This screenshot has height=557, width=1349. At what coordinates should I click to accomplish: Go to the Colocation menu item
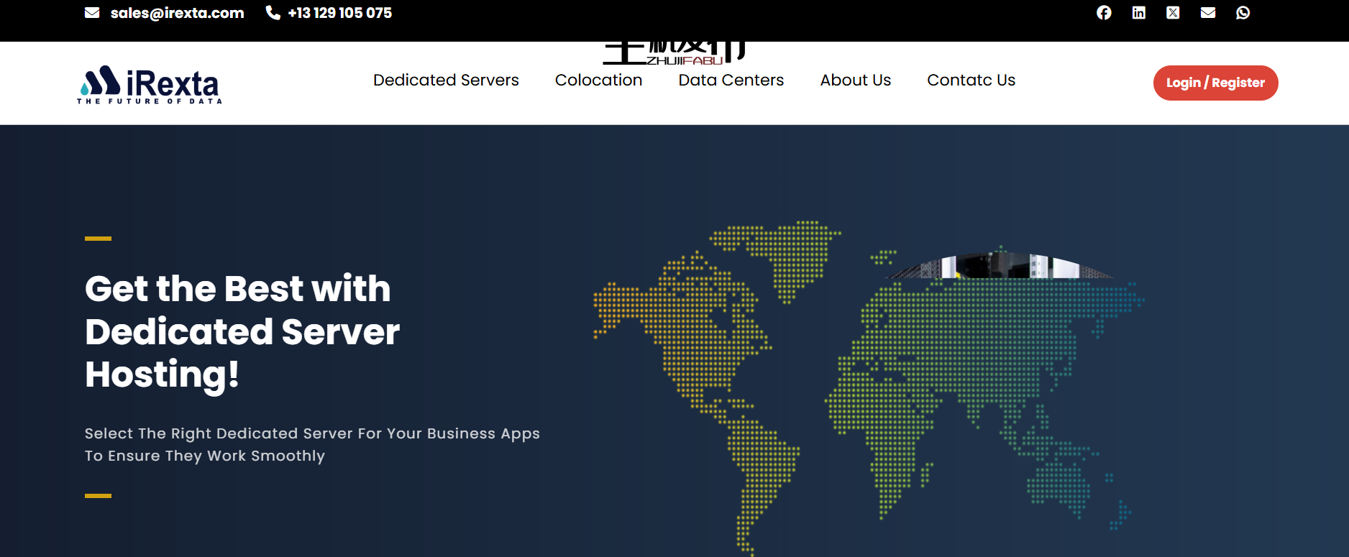pyautogui.click(x=598, y=80)
